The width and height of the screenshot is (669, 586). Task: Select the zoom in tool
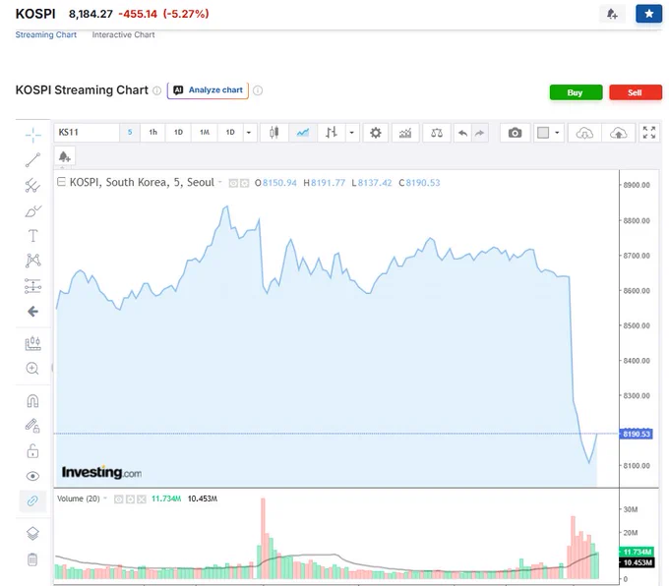click(32, 368)
